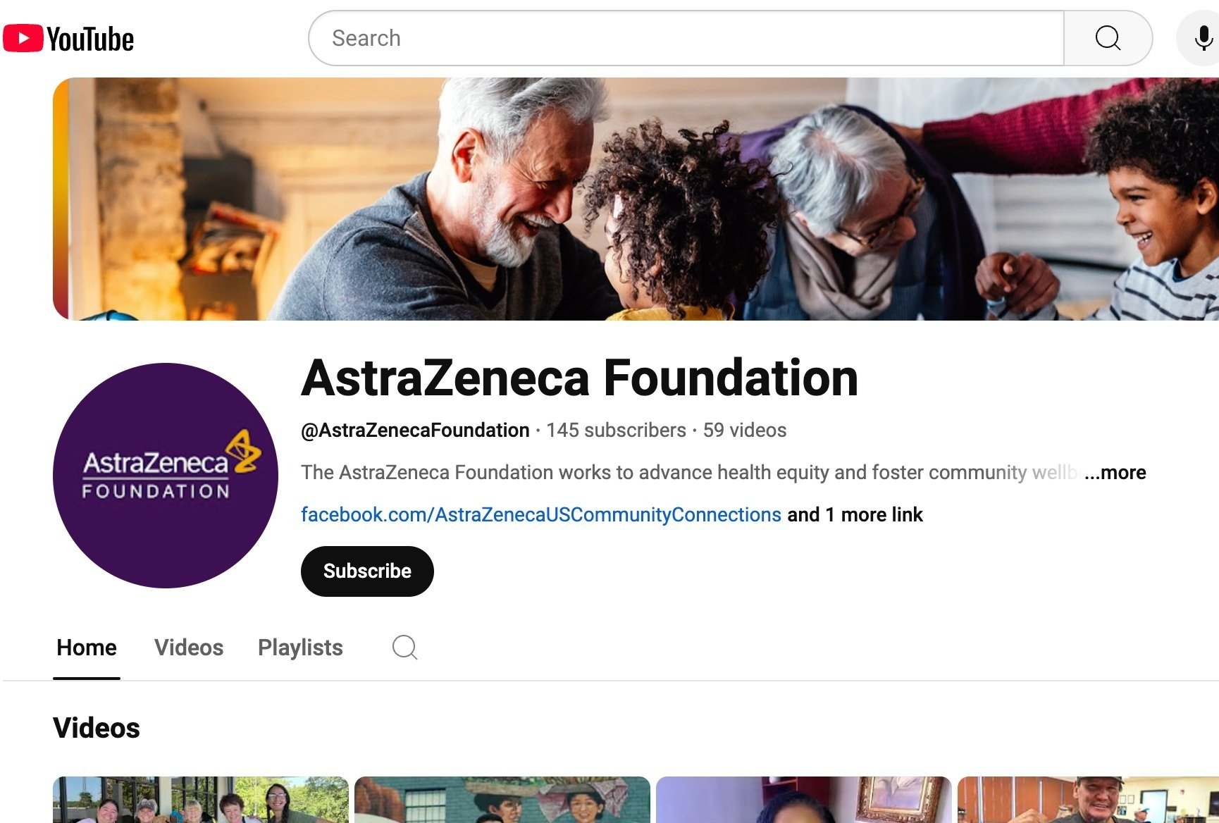Click the YouTube logo icon
1219x823 pixels.
68,39
